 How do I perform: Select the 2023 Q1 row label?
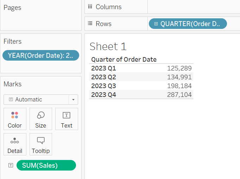103,68
